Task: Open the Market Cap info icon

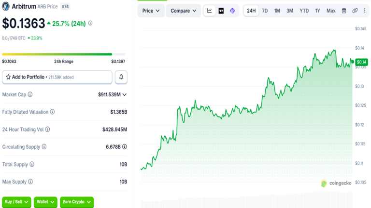Action: [x=30, y=94]
